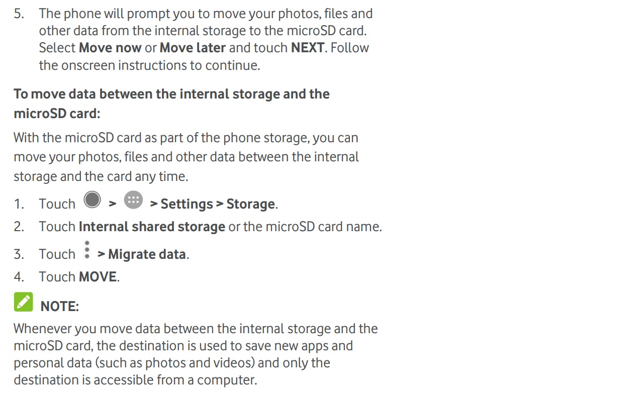This screenshot has height=398, width=639.
Task: Click the bold "MOVE" word in step 4
Action: [98, 277]
